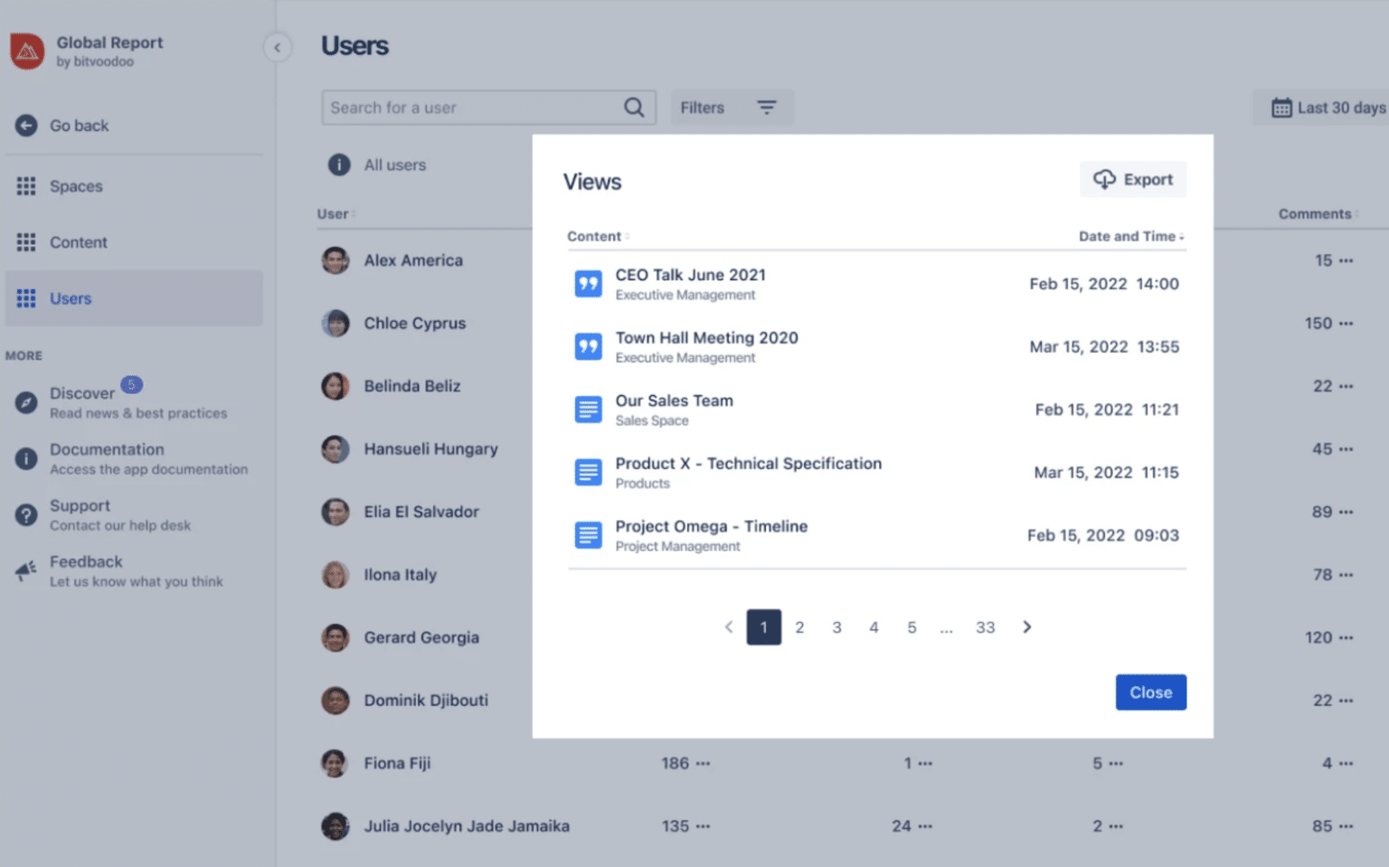The image size is (1389, 867).
Task: Close the Views dialog
Action: (x=1150, y=692)
